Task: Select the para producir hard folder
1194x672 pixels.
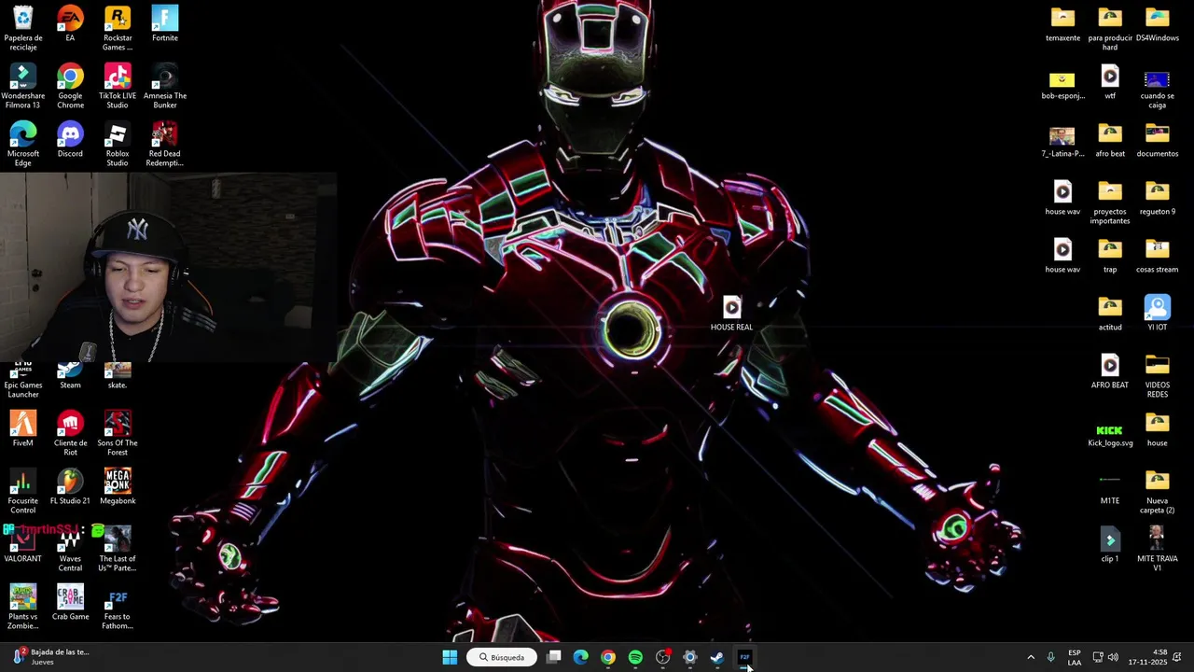Action: pos(1110,28)
